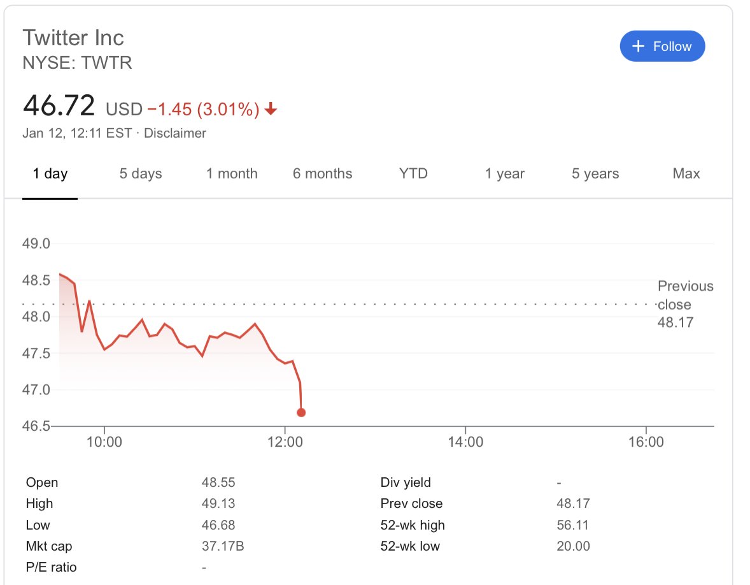Click the red current-price dot on chart

click(x=301, y=412)
